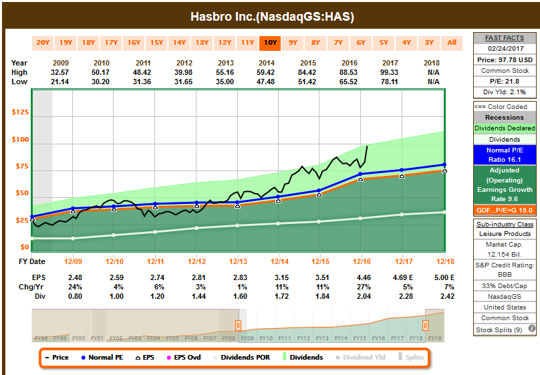Open the 3Y range tab

click(x=430, y=43)
